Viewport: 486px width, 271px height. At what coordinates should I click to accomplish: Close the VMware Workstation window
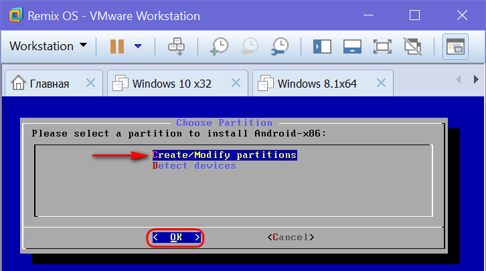[x=462, y=15]
